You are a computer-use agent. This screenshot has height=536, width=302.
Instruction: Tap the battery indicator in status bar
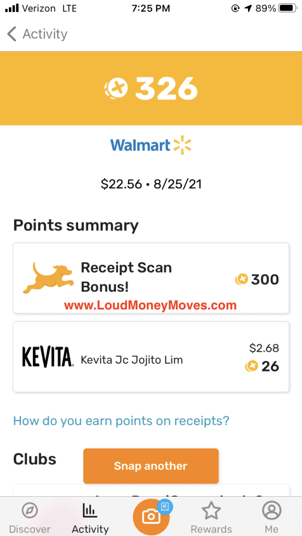[x=288, y=8]
